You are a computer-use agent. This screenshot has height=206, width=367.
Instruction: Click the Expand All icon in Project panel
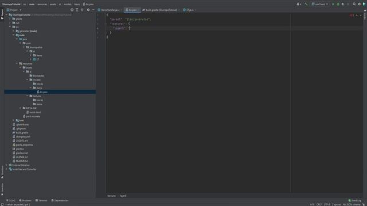click(77, 10)
